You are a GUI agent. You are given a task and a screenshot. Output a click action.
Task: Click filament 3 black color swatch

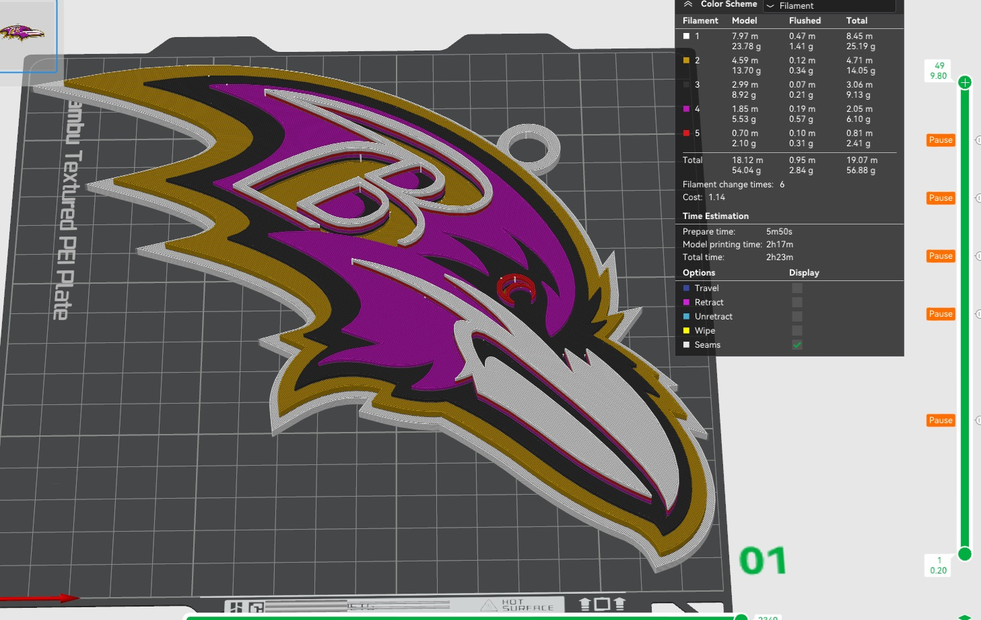687,85
